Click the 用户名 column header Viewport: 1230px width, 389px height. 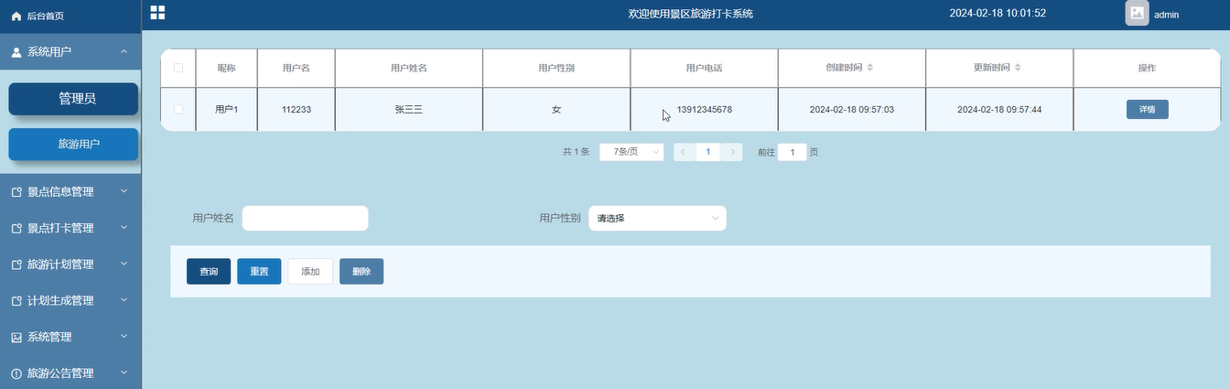[x=297, y=68]
